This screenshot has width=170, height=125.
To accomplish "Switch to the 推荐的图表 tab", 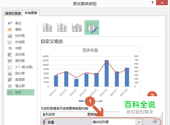I will point(13,14).
